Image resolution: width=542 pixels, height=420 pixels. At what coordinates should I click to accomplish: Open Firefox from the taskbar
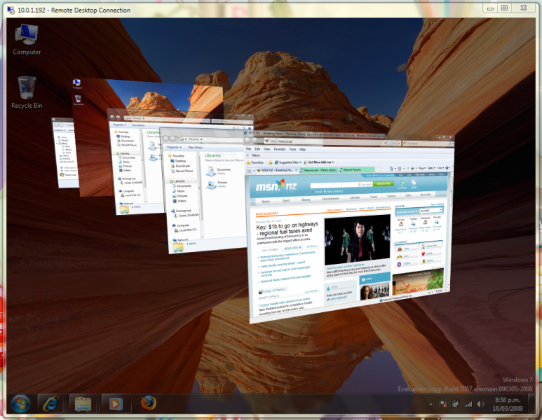pyautogui.click(x=147, y=403)
